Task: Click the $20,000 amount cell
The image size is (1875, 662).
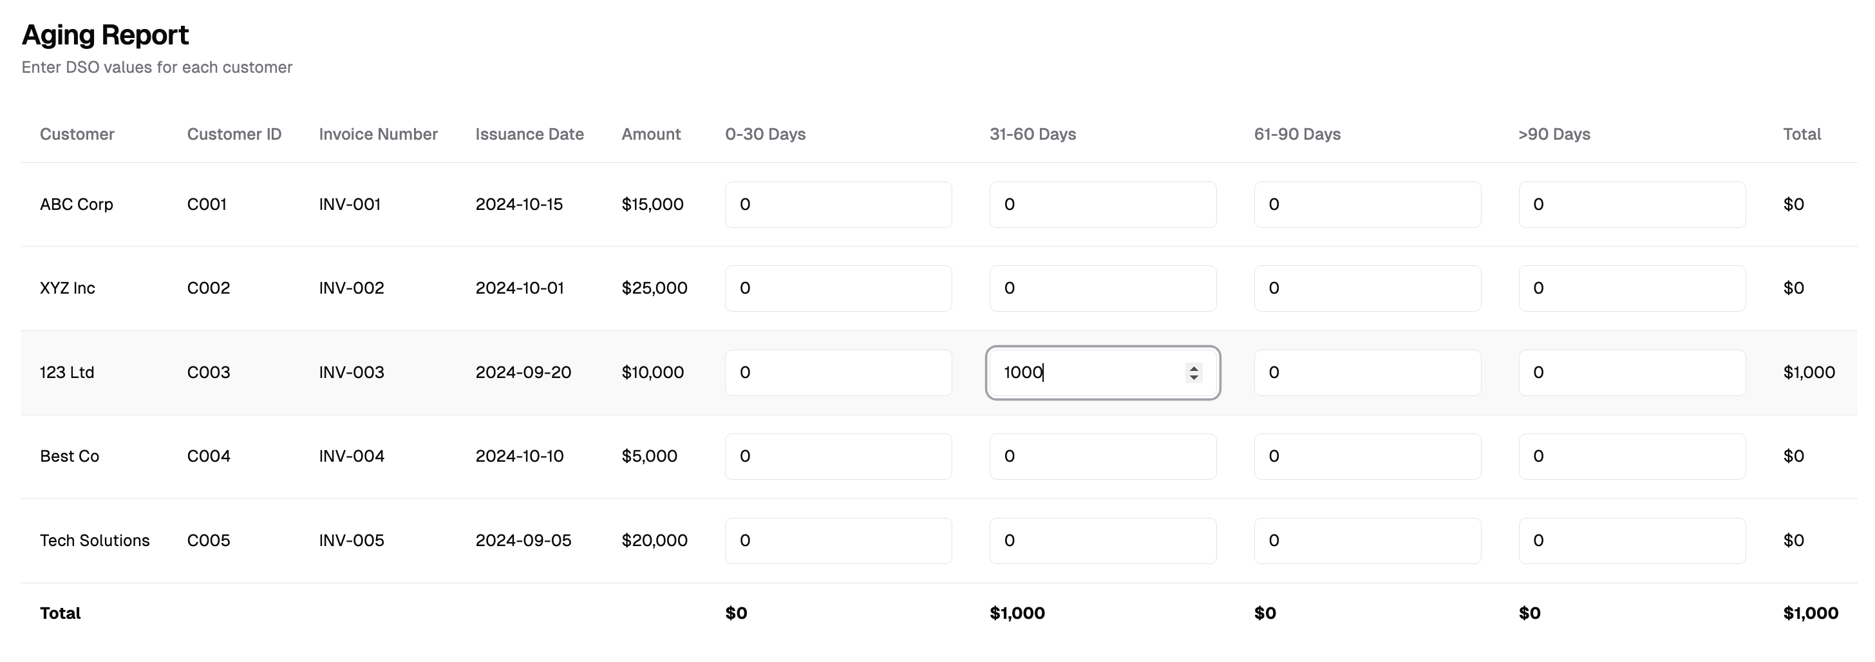Action: [654, 541]
